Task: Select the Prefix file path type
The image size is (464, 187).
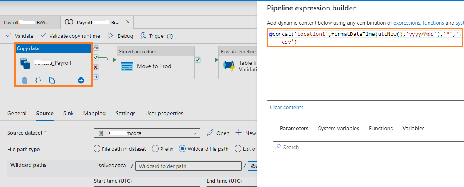Action: pos(155,149)
